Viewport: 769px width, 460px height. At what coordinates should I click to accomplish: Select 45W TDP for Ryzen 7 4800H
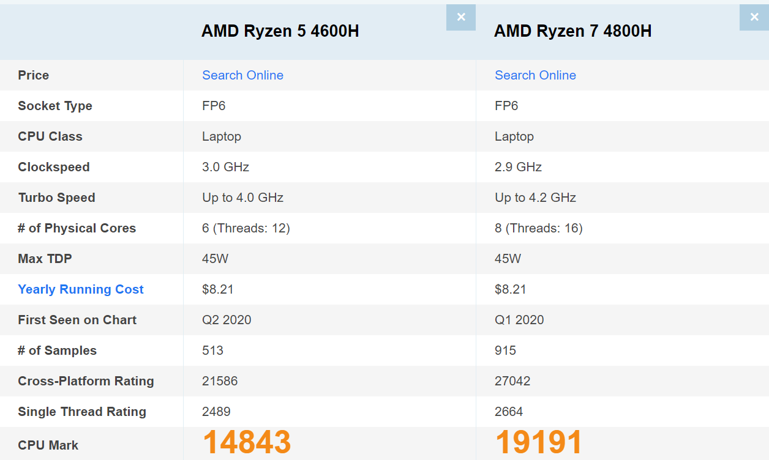pos(508,259)
